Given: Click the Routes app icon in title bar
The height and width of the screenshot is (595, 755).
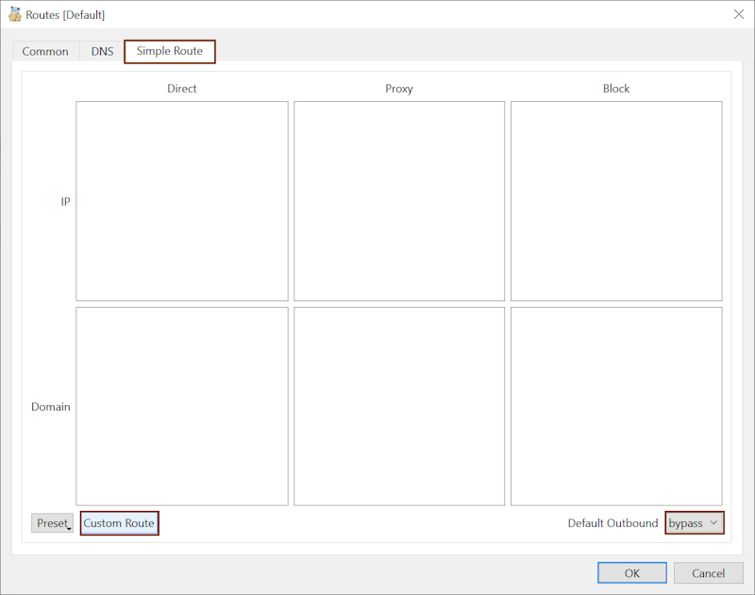Looking at the screenshot, I should [15, 14].
